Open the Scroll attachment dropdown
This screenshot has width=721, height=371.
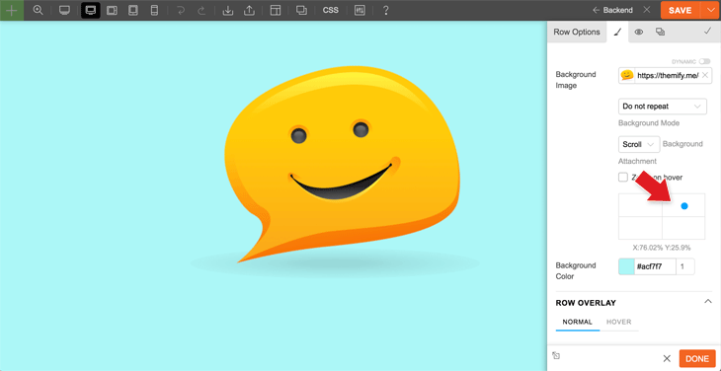tap(639, 144)
